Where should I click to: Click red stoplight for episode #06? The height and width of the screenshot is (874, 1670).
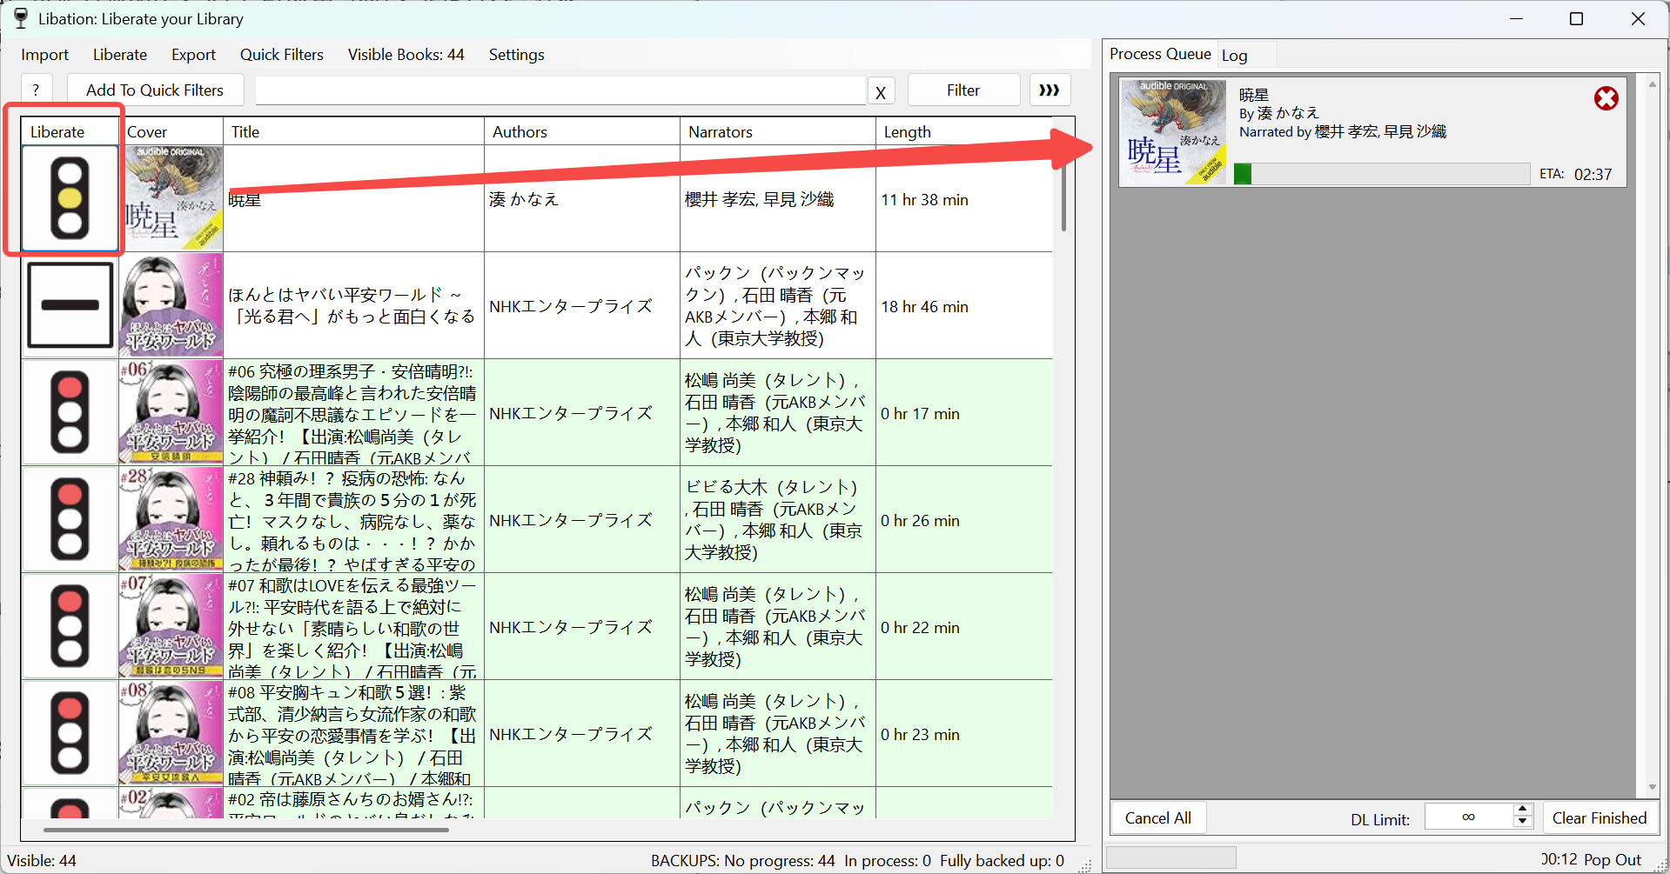click(x=70, y=412)
